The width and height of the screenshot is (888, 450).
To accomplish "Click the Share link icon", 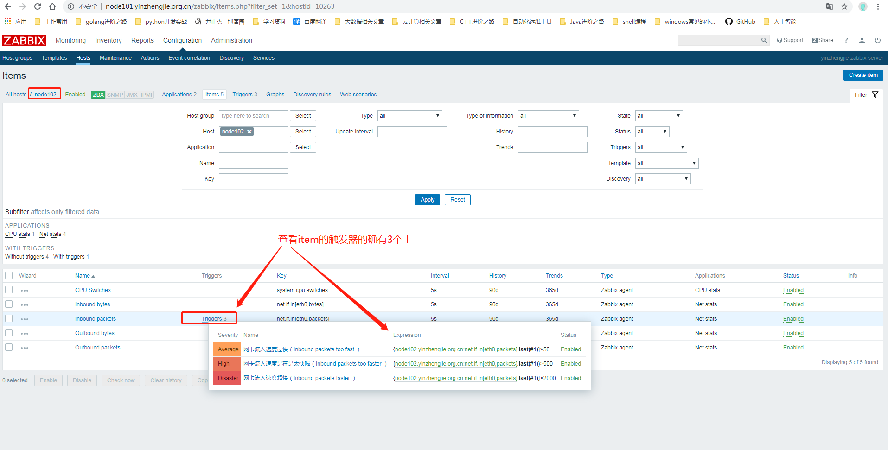I will pyautogui.click(x=823, y=40).
